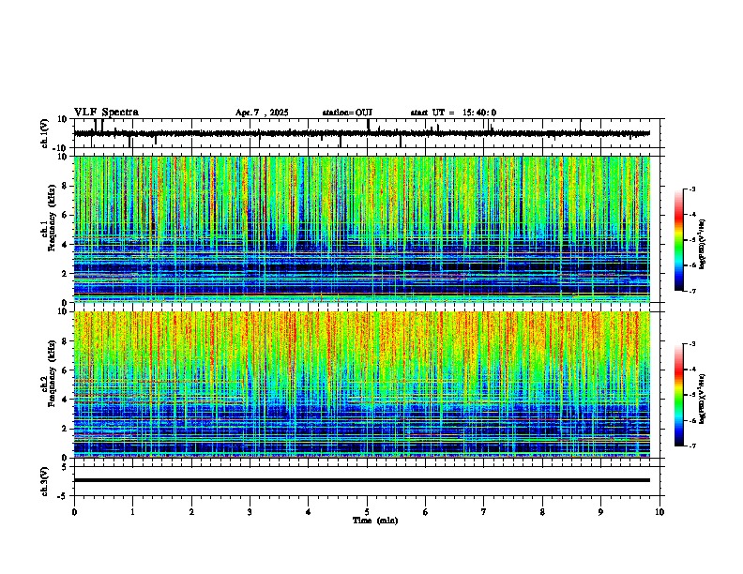
Task: Click ch.2 "Frequency (kHz)" axis label
Action: click(52, 373)
